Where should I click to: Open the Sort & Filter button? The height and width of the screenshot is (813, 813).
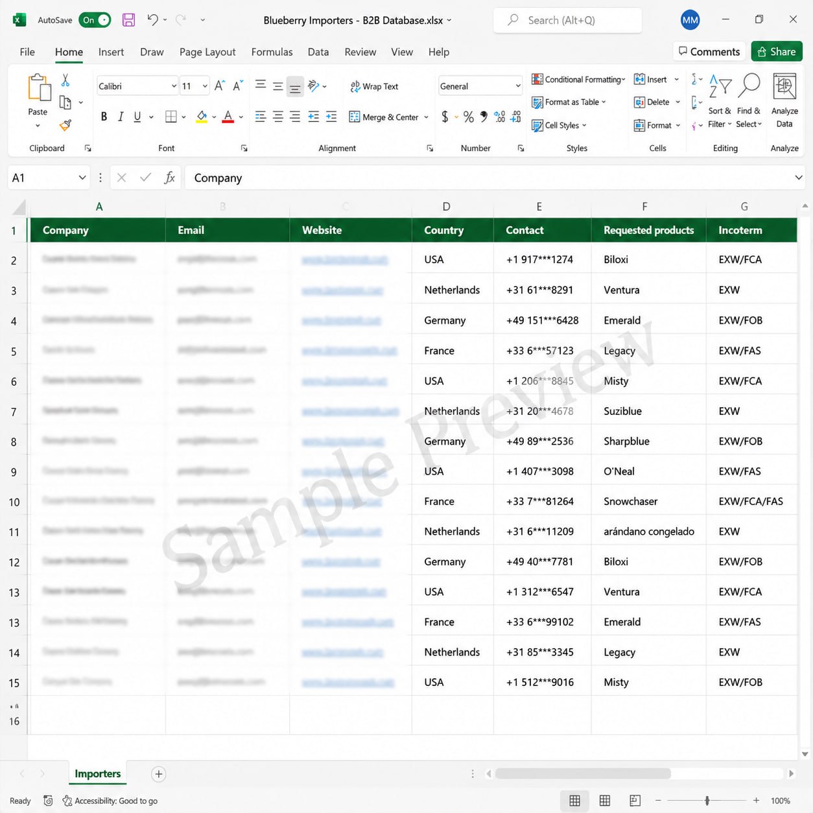(720, 100)
